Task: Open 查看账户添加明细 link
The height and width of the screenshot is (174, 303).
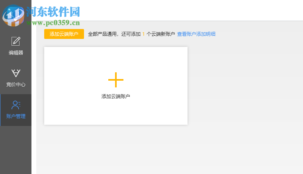Action: pyautogui.click(x=196, y=34)
